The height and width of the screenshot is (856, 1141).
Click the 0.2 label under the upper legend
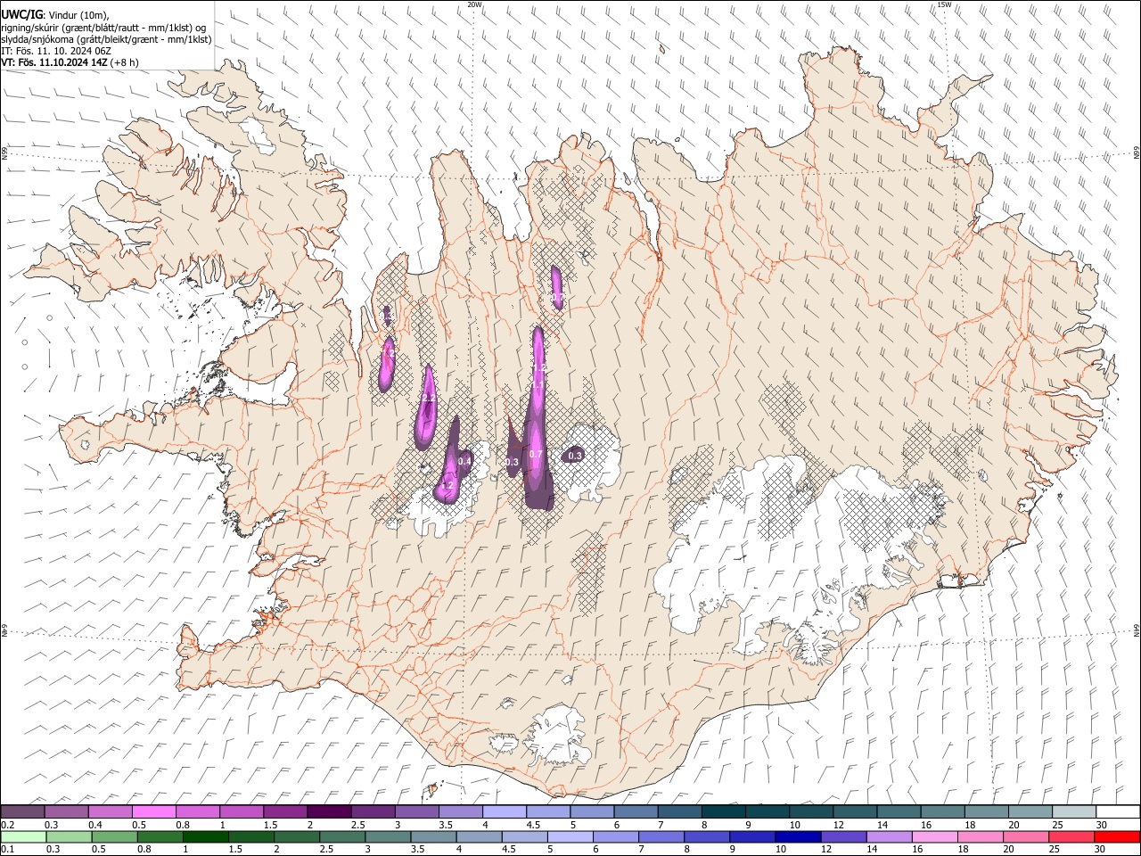coord(6,825)
